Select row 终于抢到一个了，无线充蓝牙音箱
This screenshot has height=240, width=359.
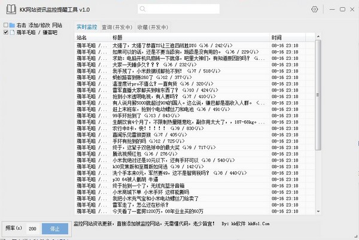tap(194, 186)
